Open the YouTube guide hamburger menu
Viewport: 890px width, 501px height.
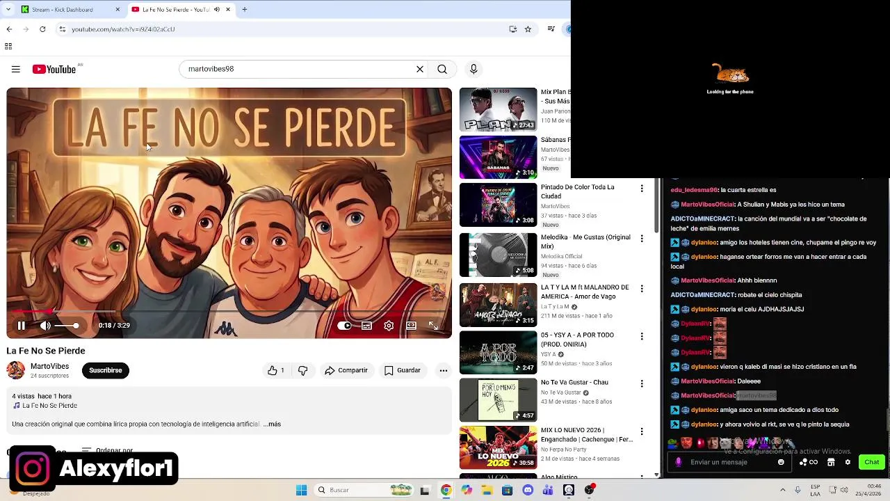(x=15, y=69)
